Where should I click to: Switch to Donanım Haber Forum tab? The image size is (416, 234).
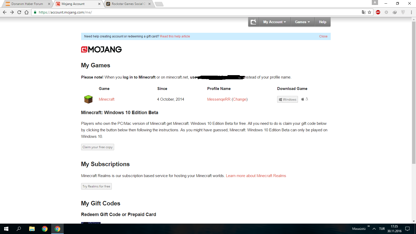click(27, 4)
